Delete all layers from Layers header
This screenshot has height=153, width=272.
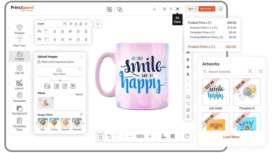(x=81, y=24)
